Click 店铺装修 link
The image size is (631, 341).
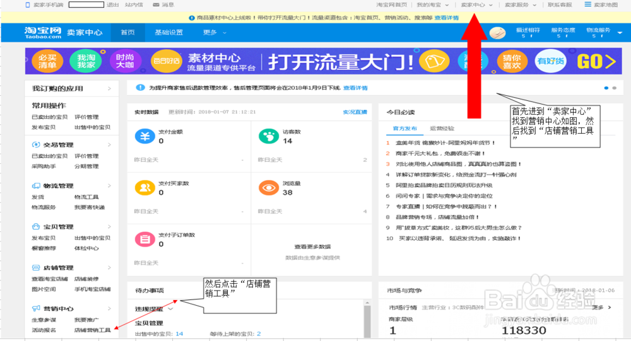(x=86, y=279)
